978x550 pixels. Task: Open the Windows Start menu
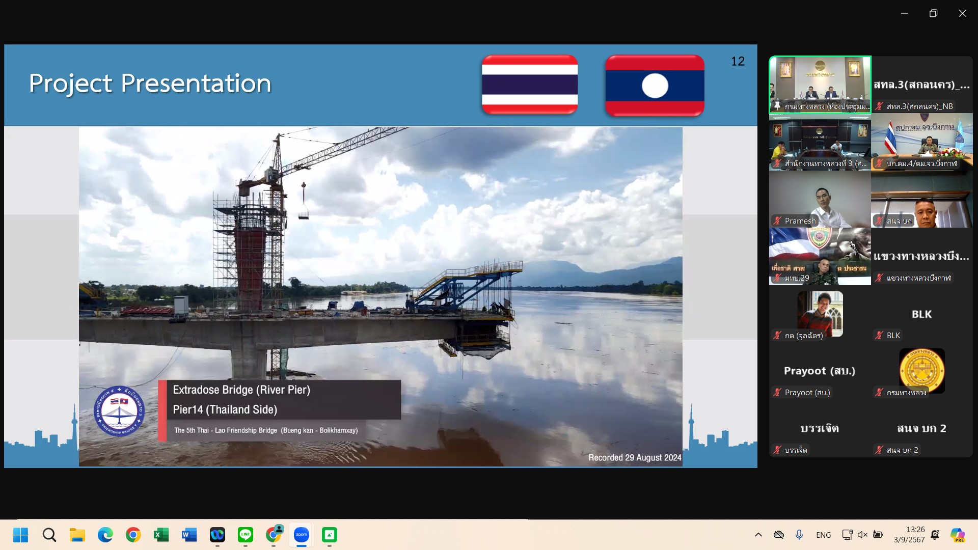coord(21,535)
